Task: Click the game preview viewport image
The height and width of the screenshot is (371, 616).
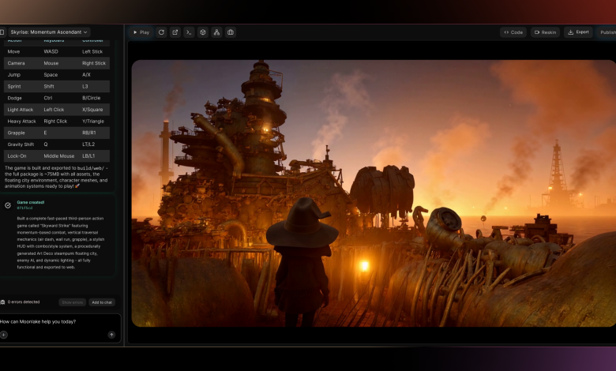Action: point(374,193)
